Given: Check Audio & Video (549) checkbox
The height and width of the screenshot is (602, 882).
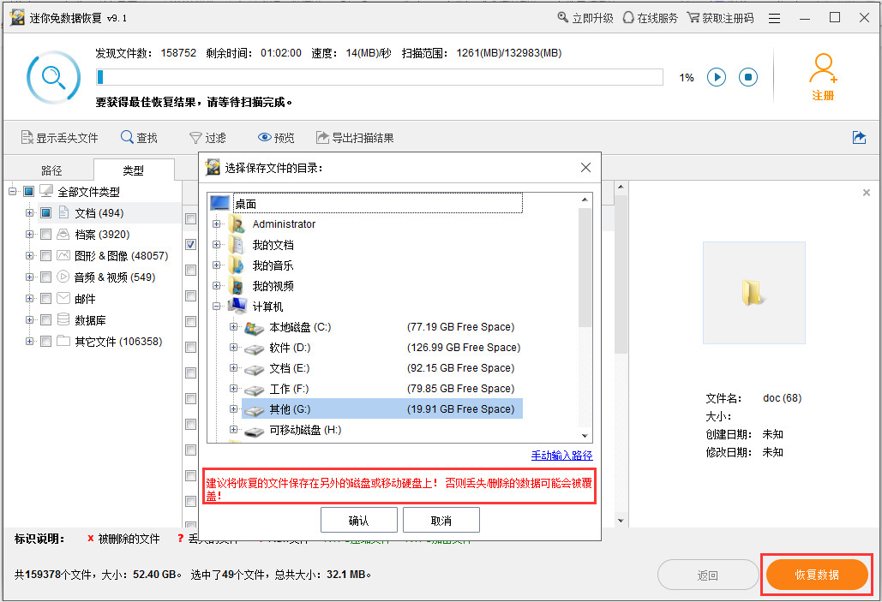Looking at the screenshot, I should pos(46,277).
